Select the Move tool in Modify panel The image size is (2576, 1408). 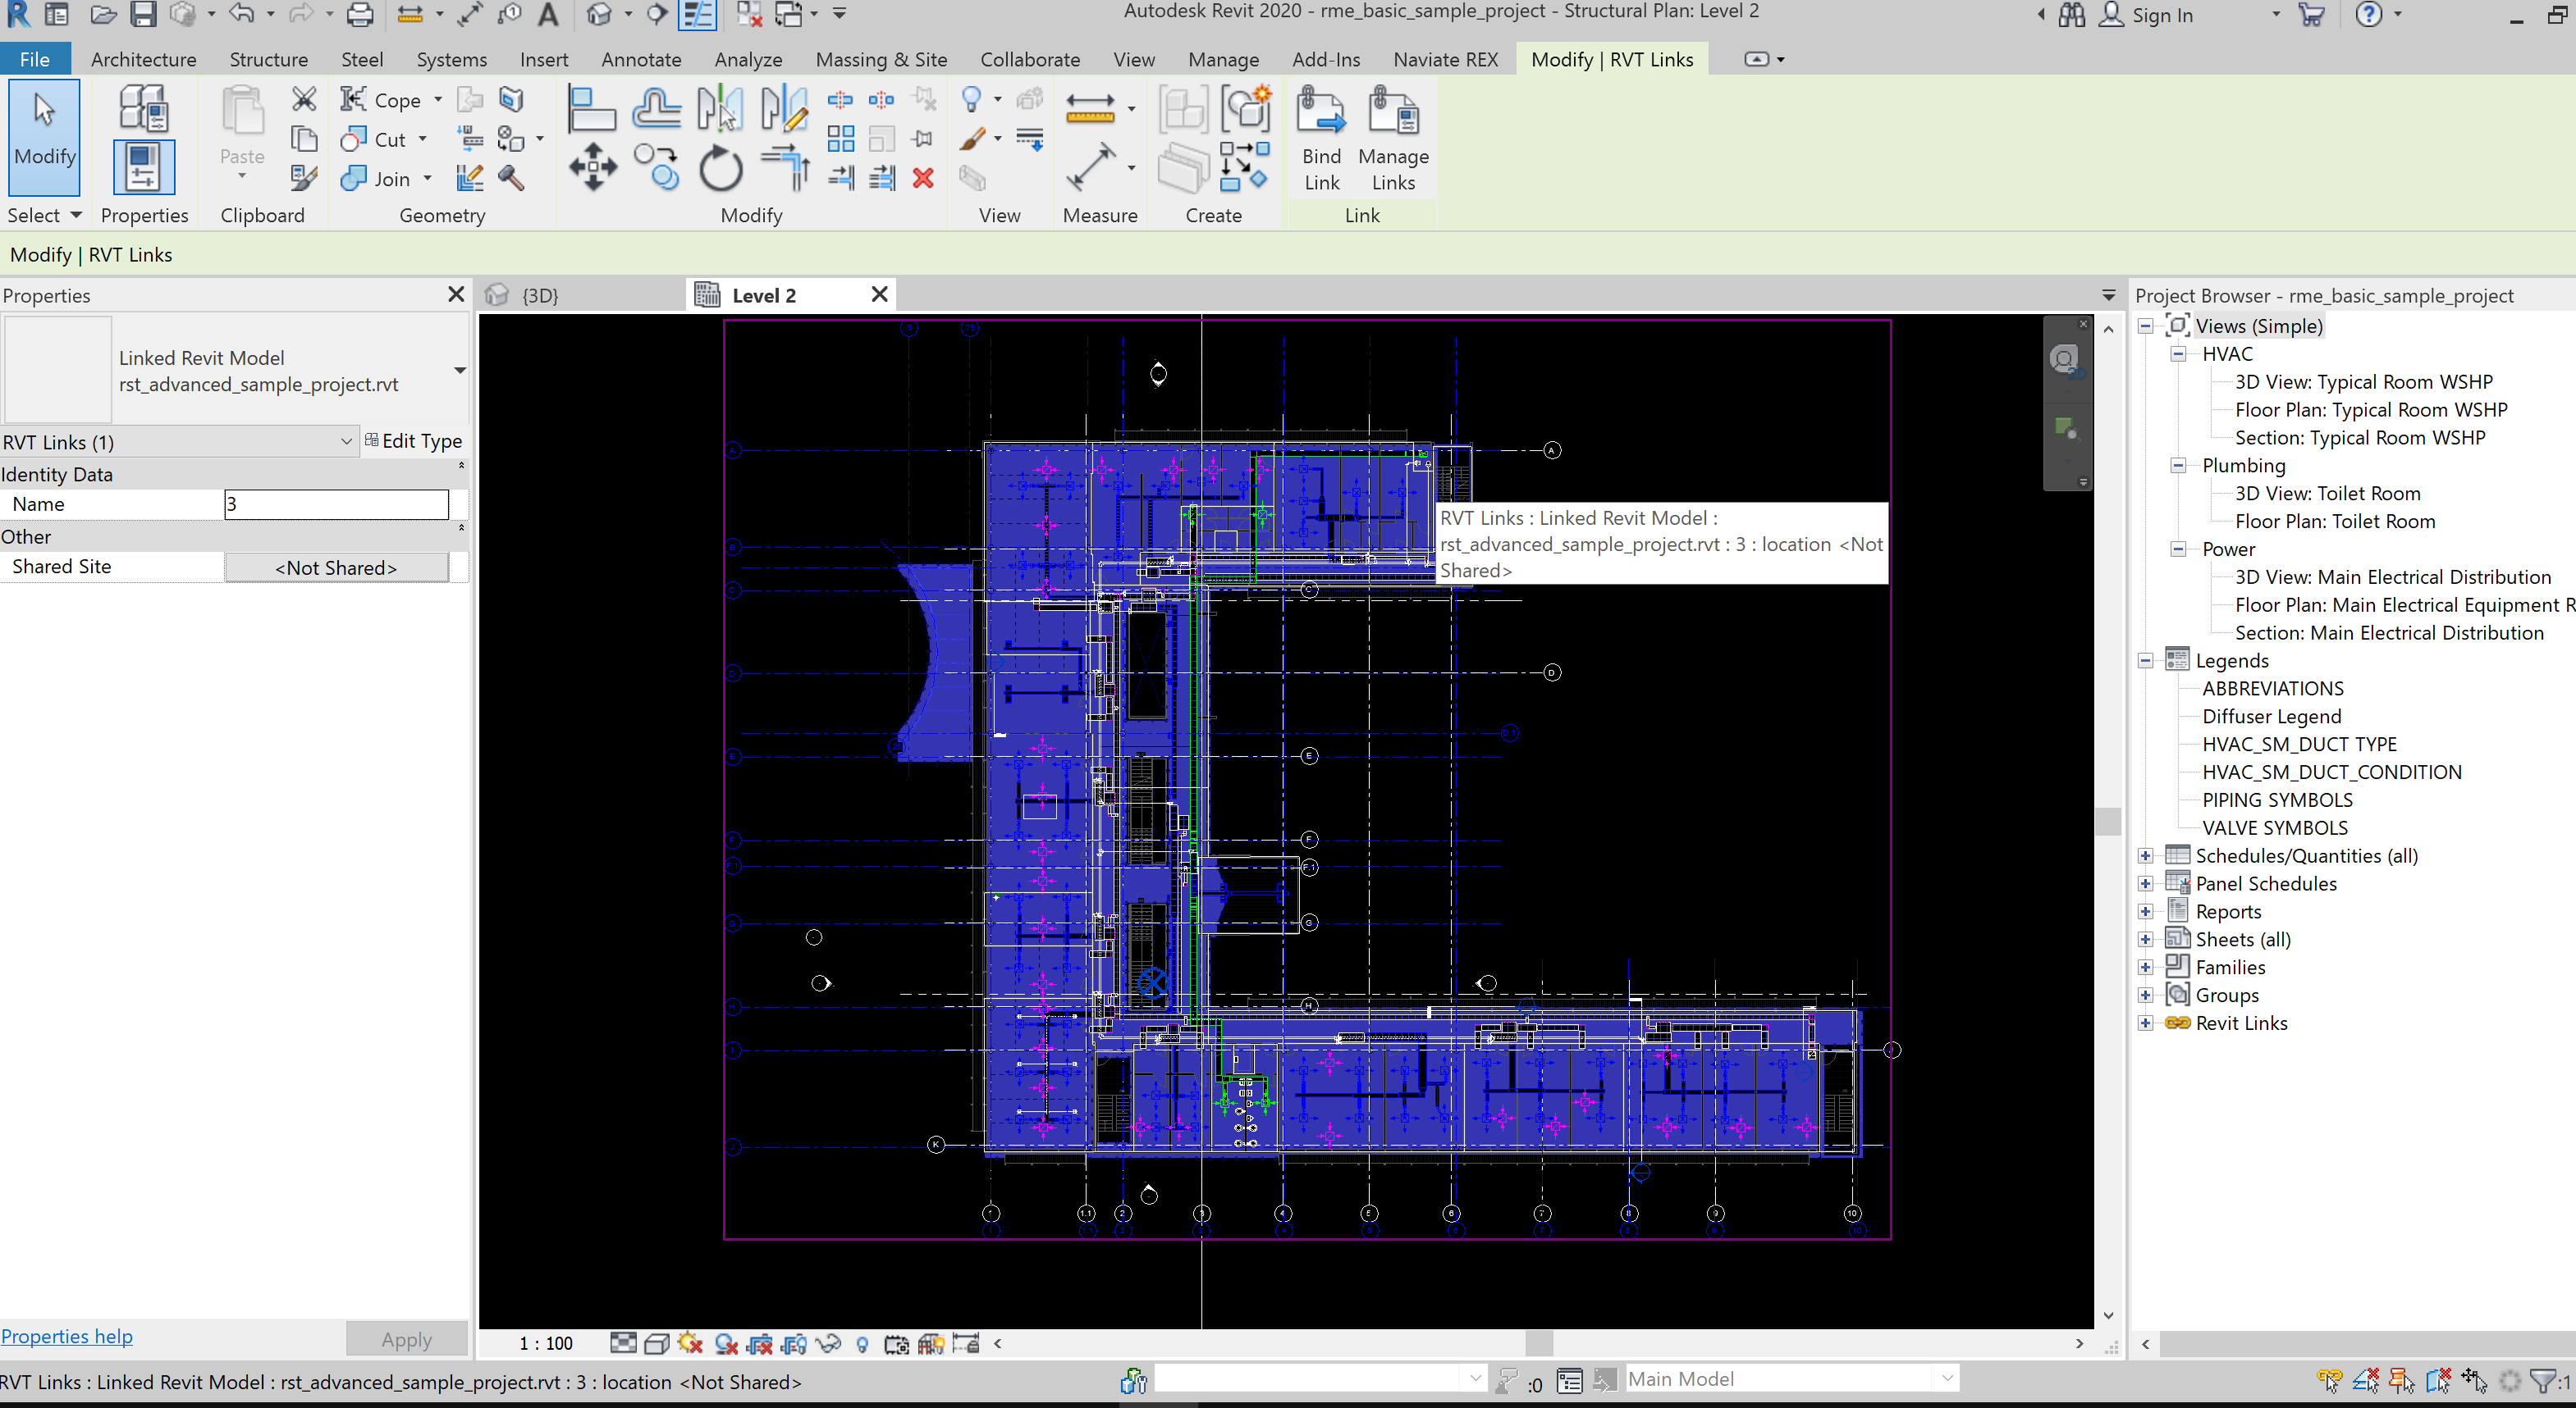click(x=593, y=167)
